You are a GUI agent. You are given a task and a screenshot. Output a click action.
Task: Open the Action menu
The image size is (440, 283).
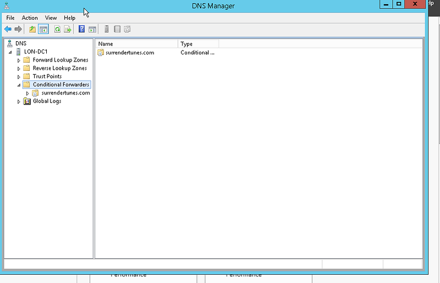(30, 18)
